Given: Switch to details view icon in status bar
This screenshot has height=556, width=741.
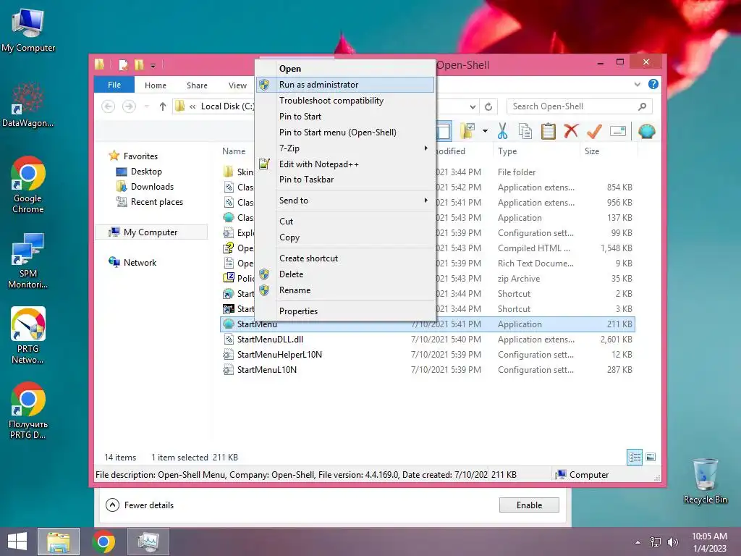Looking at the screenshot, I should tap(635, 457).
